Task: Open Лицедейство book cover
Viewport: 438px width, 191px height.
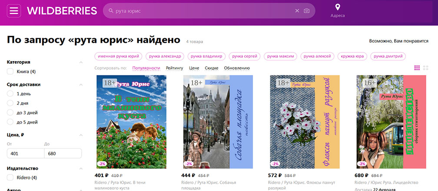Action: click(x=392, y=122)
